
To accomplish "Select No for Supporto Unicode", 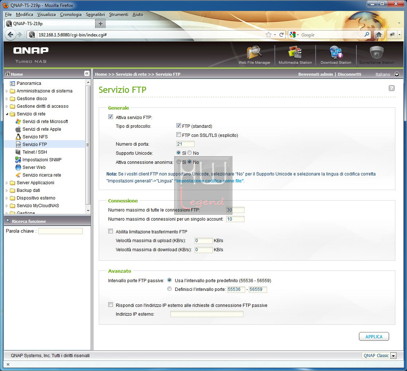I will tap(189, 153).
